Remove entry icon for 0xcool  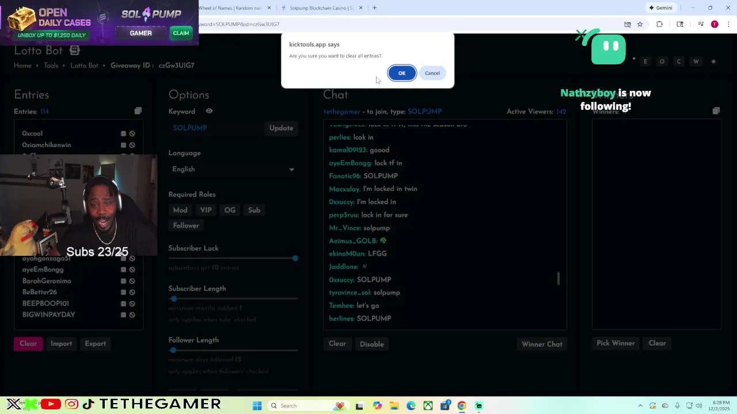click(123, 133)
